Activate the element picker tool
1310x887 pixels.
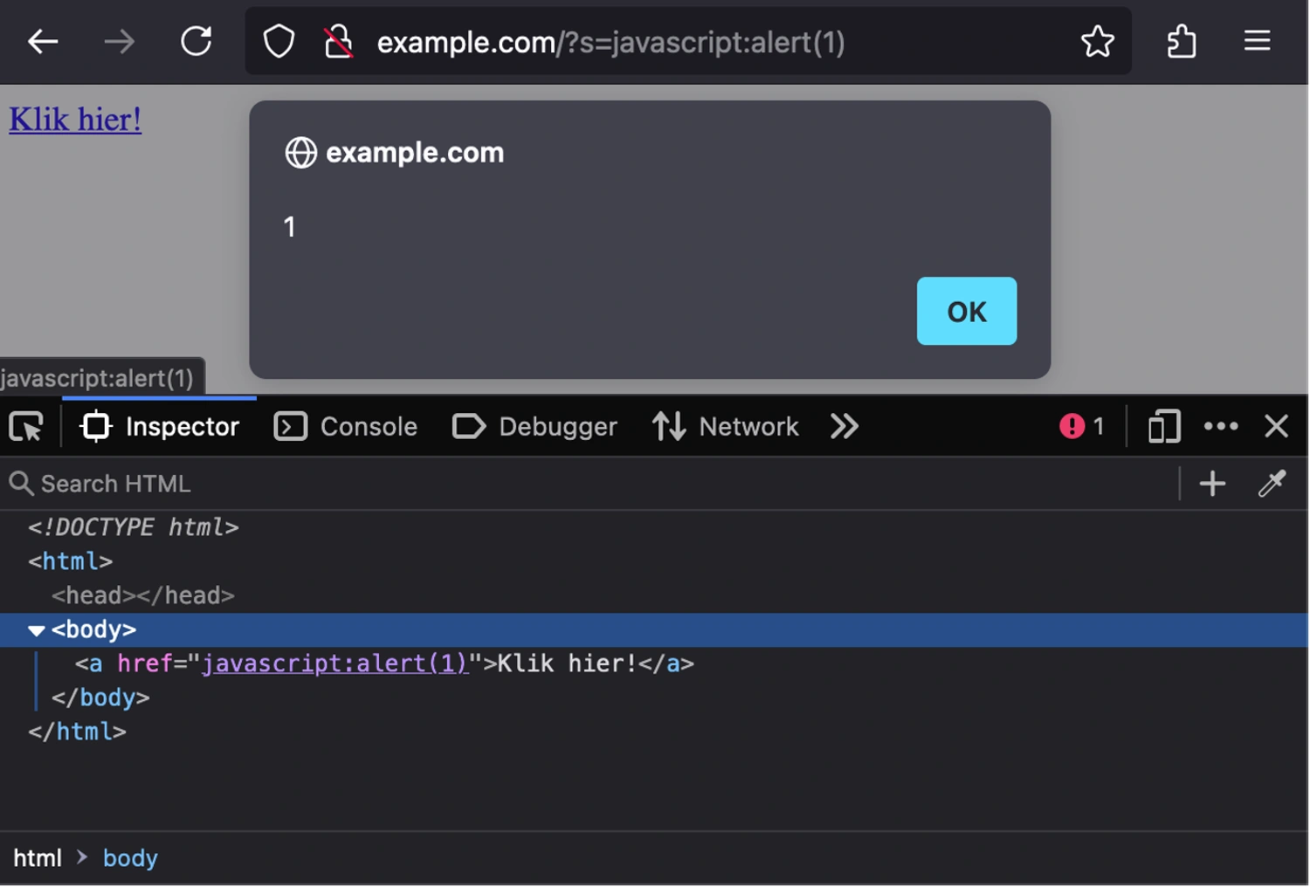tap(26, 427)
